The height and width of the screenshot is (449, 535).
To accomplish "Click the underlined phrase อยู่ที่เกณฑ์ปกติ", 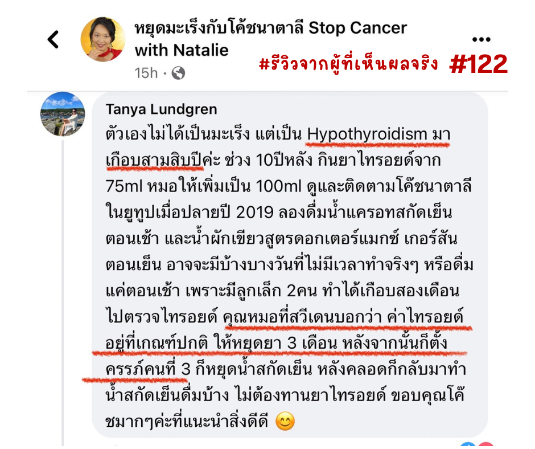I will click(x=157, y=343).
